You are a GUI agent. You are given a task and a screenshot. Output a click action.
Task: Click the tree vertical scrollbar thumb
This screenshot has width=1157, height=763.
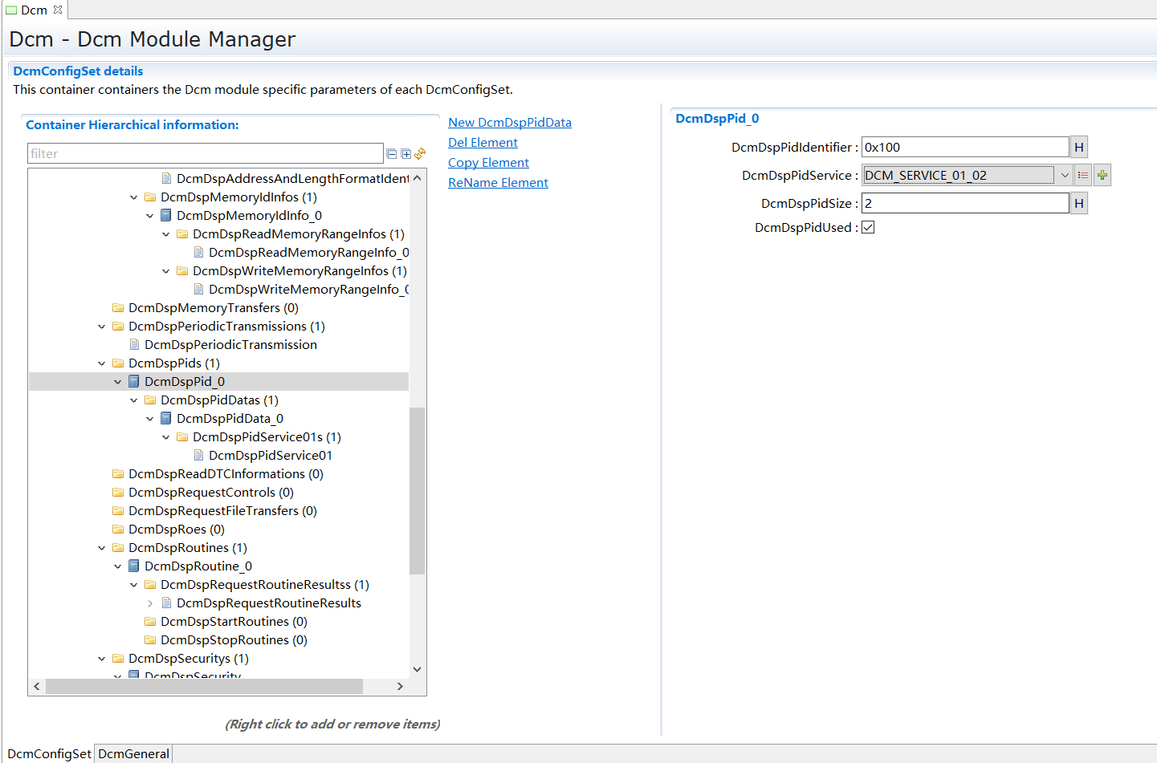tap(417, 489)
